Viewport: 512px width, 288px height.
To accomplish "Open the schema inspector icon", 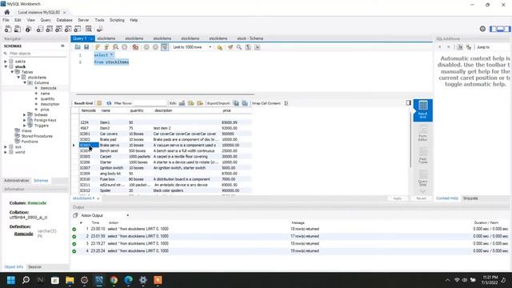I will (x=29, y=29).
